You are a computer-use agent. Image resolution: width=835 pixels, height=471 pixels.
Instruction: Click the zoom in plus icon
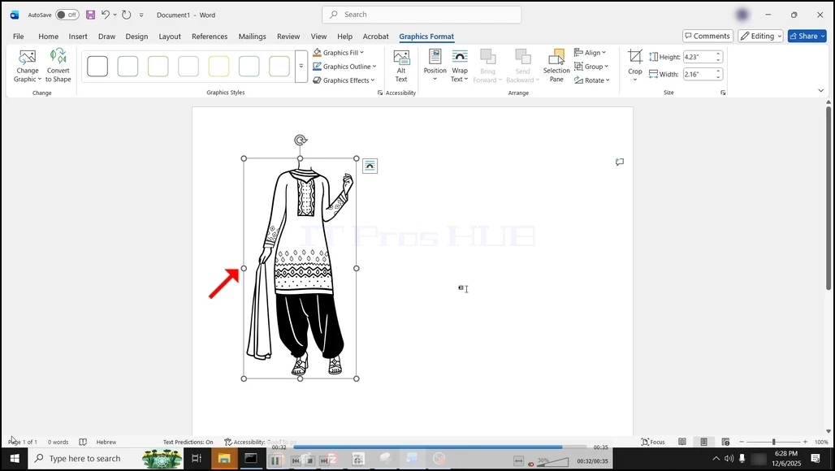pyautogui.click(x=805, y=442)
